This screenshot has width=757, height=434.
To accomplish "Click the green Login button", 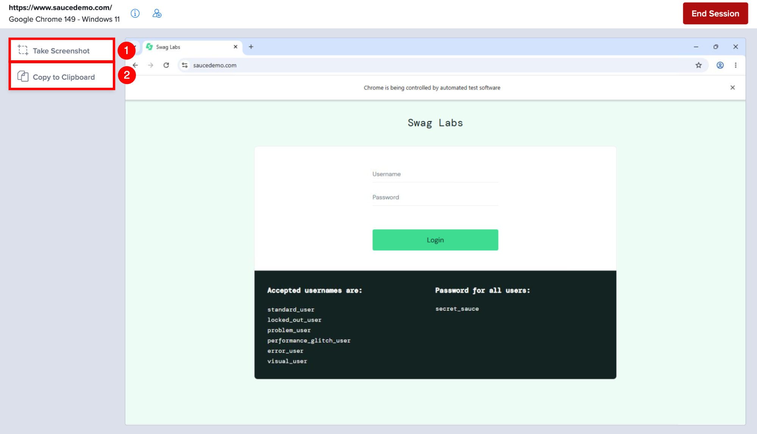I will coord(435,240).
